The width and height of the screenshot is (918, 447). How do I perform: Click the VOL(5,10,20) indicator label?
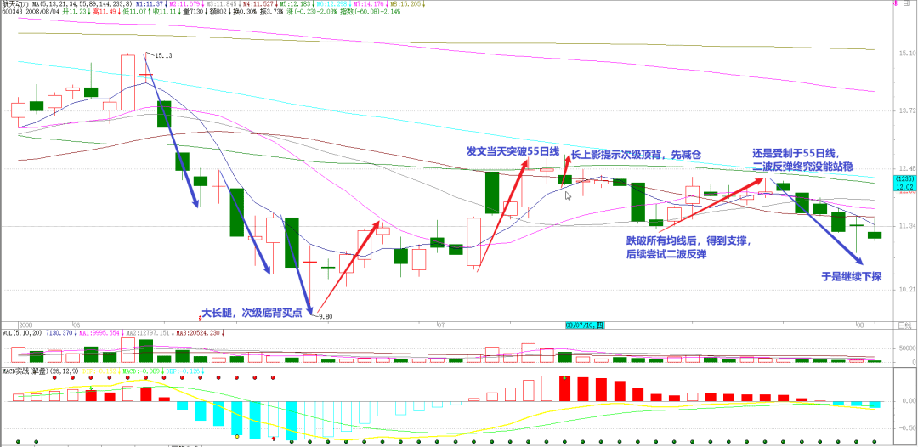coord(24,334)
